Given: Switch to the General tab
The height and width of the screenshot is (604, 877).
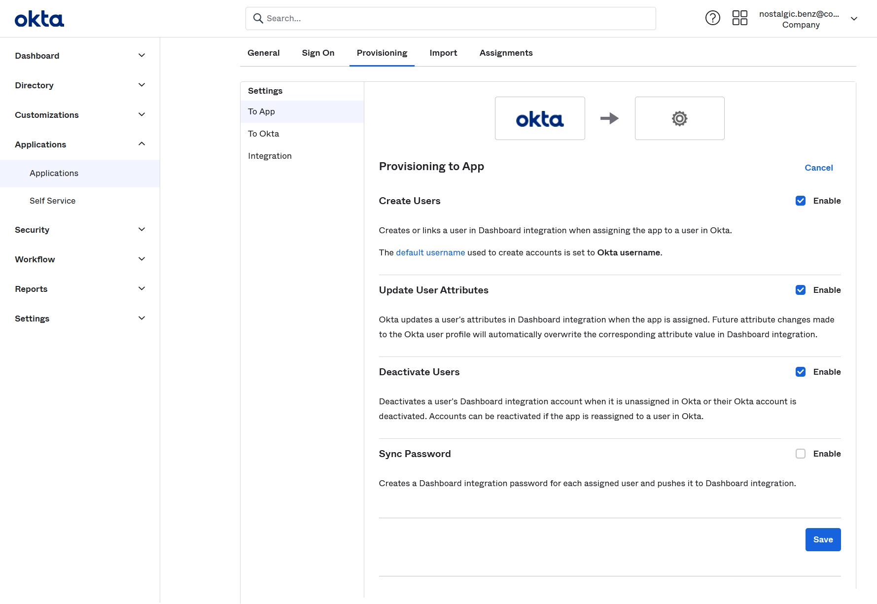Looking at the screenshot, I should [263, 53].
